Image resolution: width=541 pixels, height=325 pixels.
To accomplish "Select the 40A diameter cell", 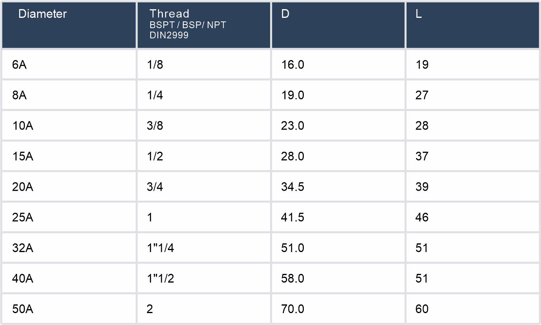I will (x=23, y=278).
